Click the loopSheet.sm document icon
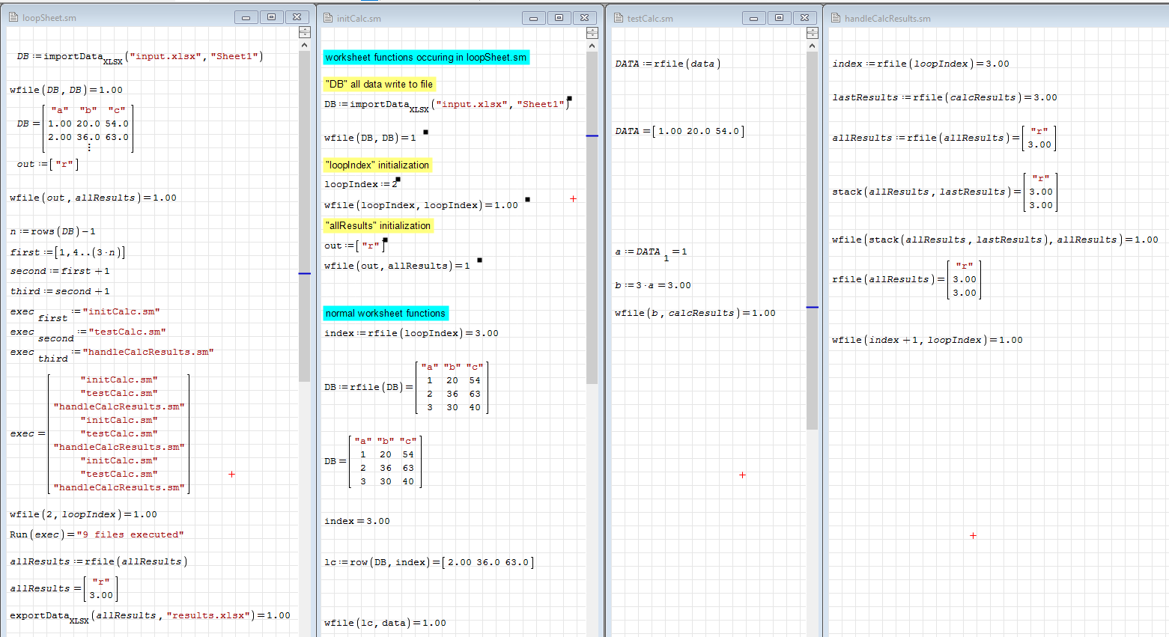This screenshot has height=637, width=1169. (13, 17)
